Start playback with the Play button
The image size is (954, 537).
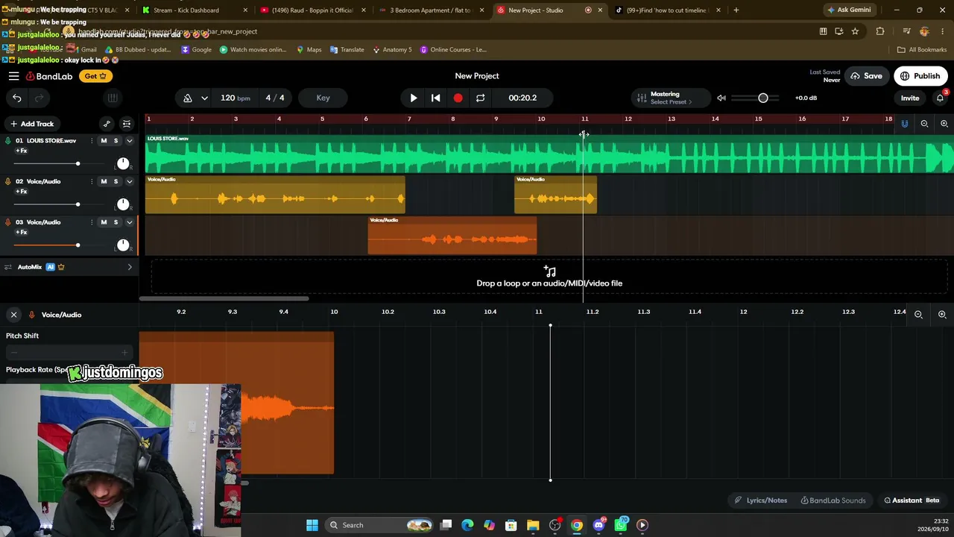(x=414, y=98)
